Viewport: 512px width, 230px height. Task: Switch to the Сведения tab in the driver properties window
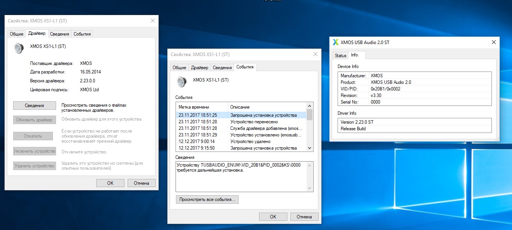(x=60, y=34)
